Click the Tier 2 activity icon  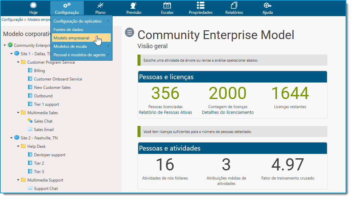point(30,163)
